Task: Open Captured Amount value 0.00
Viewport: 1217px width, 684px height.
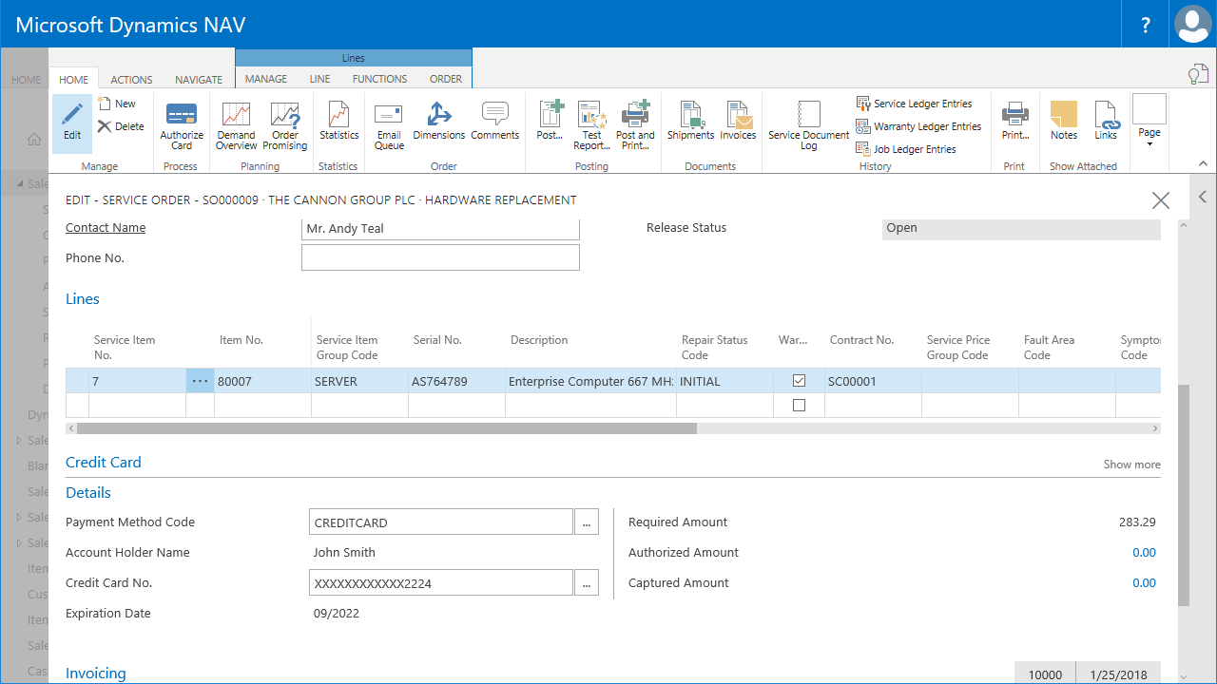Action: [1144, 583]
